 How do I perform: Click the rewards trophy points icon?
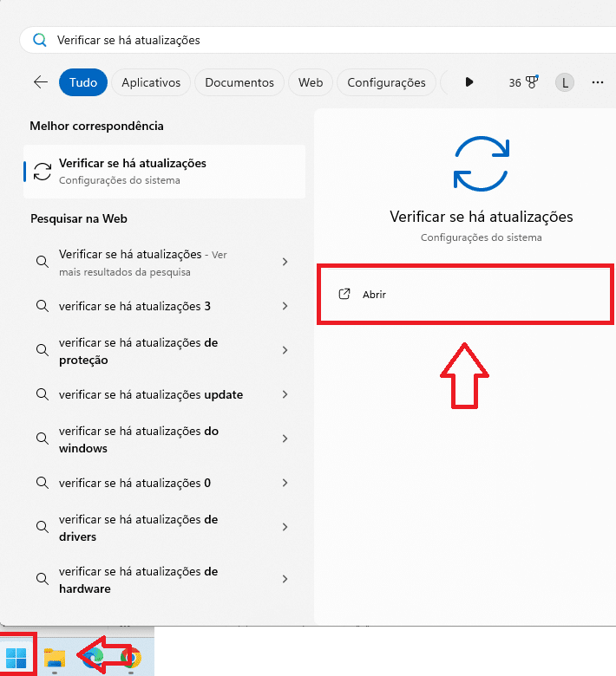point(532,82)
